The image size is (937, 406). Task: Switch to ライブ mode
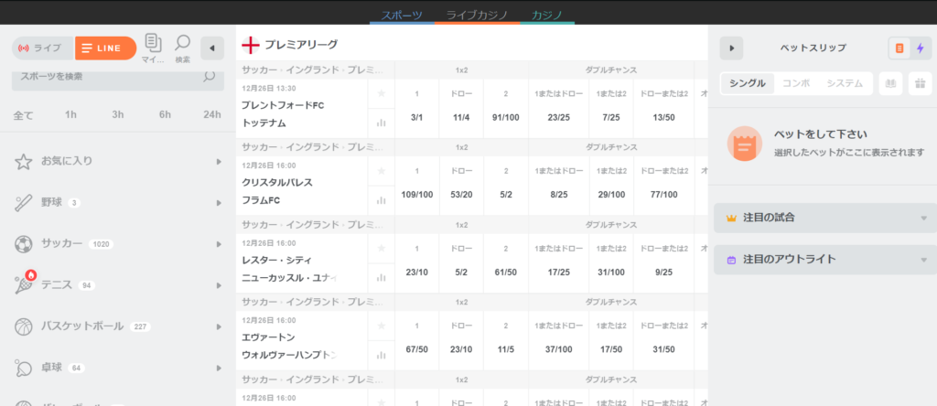click(43, 48)
